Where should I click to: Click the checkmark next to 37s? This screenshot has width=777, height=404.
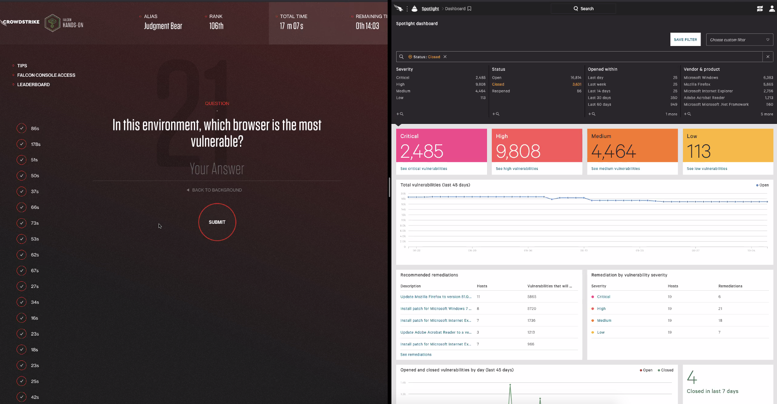pos(22,192)
